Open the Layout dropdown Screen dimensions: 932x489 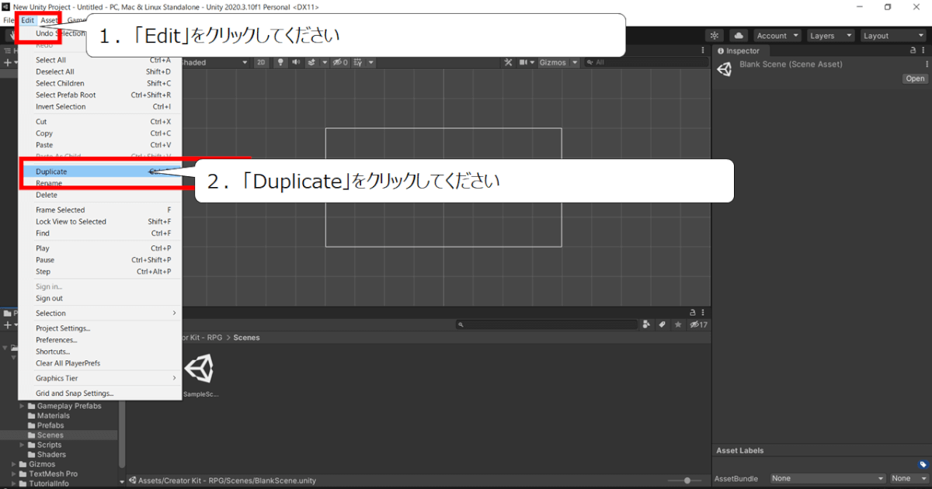click(892, 36)
